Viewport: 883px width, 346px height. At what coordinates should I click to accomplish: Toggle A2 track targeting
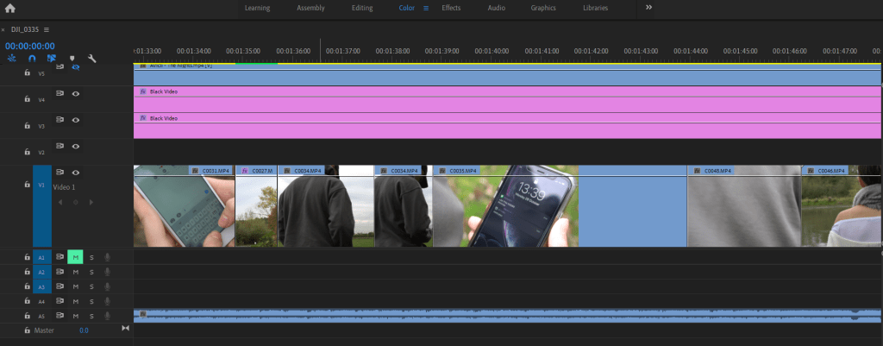point(41,272)
